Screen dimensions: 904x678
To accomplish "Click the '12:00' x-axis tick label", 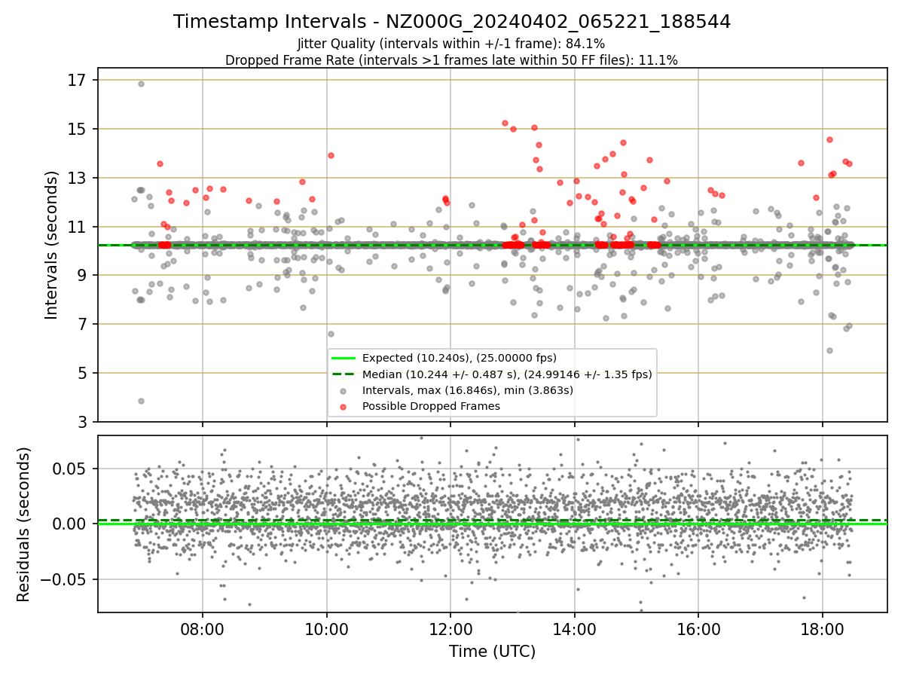I will [450, 628].
